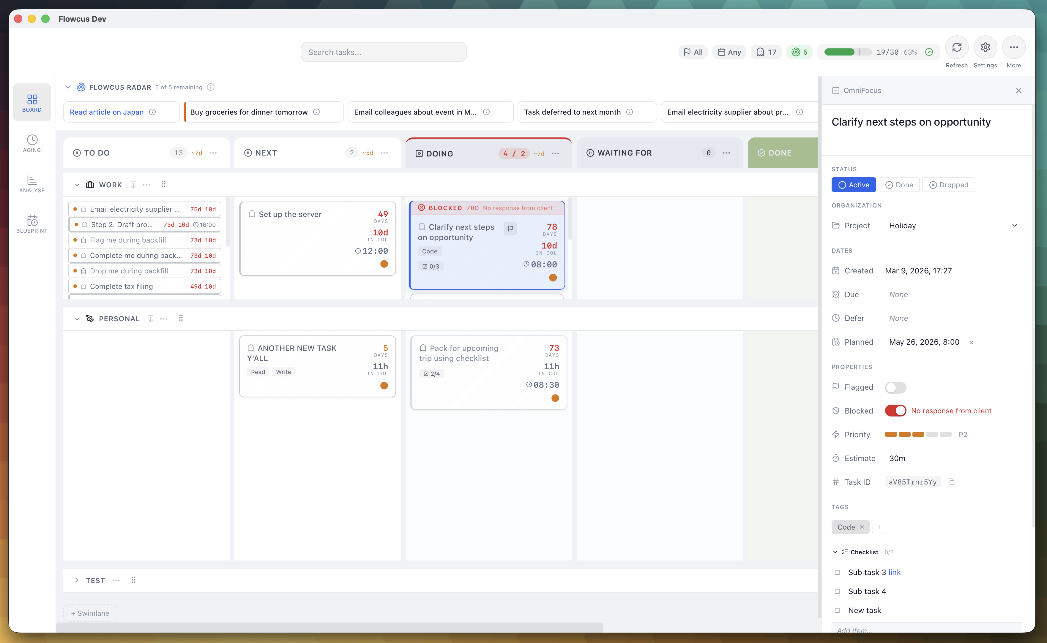Open the More options menu in toolbar
The width and height of the screenshot is (1047, 643).
1013,47
